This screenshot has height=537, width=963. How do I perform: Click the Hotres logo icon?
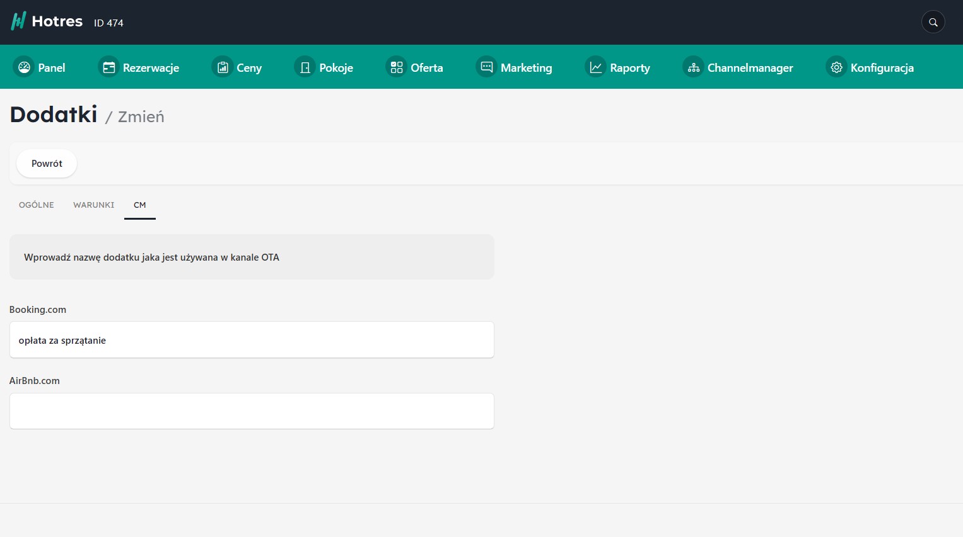point(18,21)
